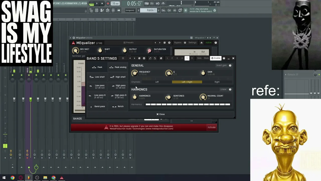Add preset plus icon in Band 5 Settings

click(144, 58)
